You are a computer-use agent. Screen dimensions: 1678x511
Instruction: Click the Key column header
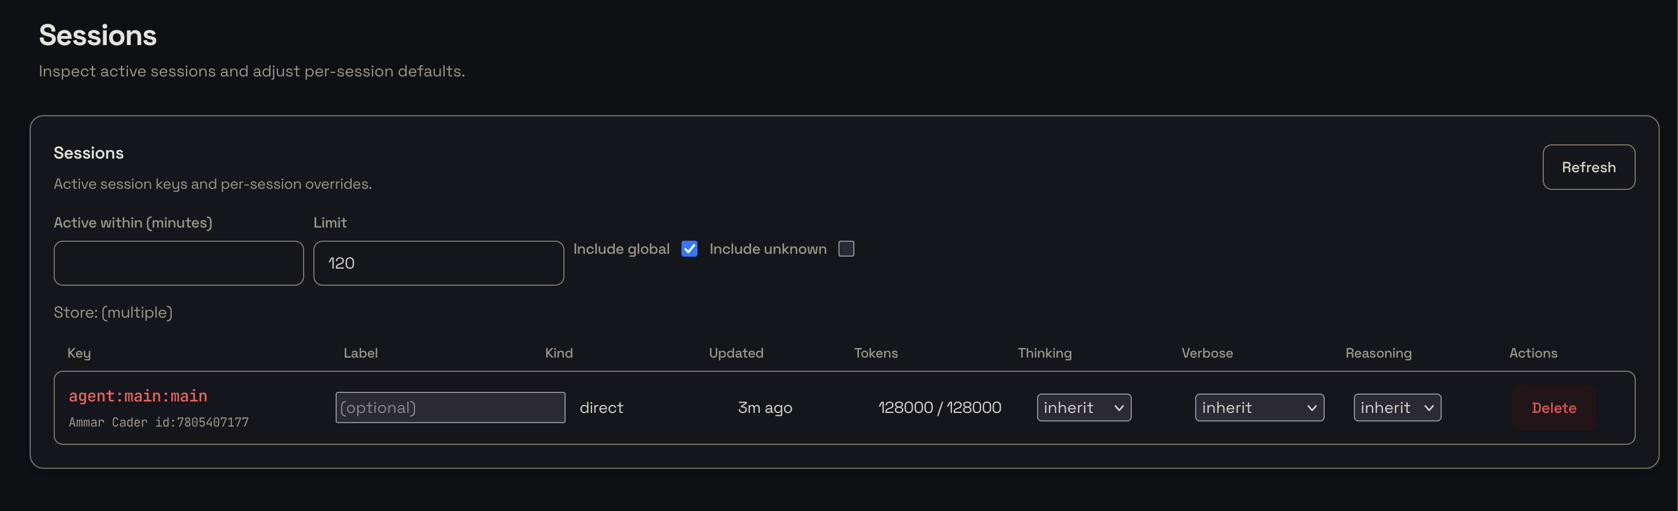(x=79, y=353)
